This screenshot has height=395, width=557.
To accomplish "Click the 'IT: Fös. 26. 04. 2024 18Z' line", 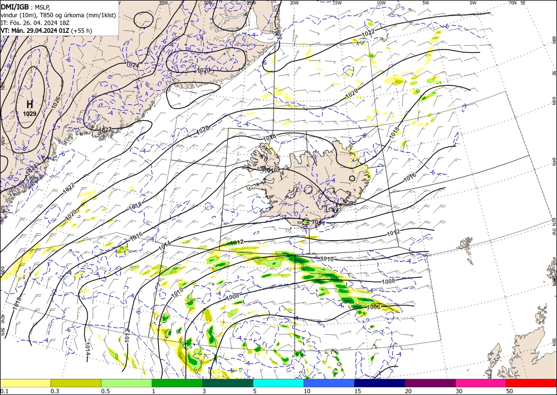I will click(35, 23).
